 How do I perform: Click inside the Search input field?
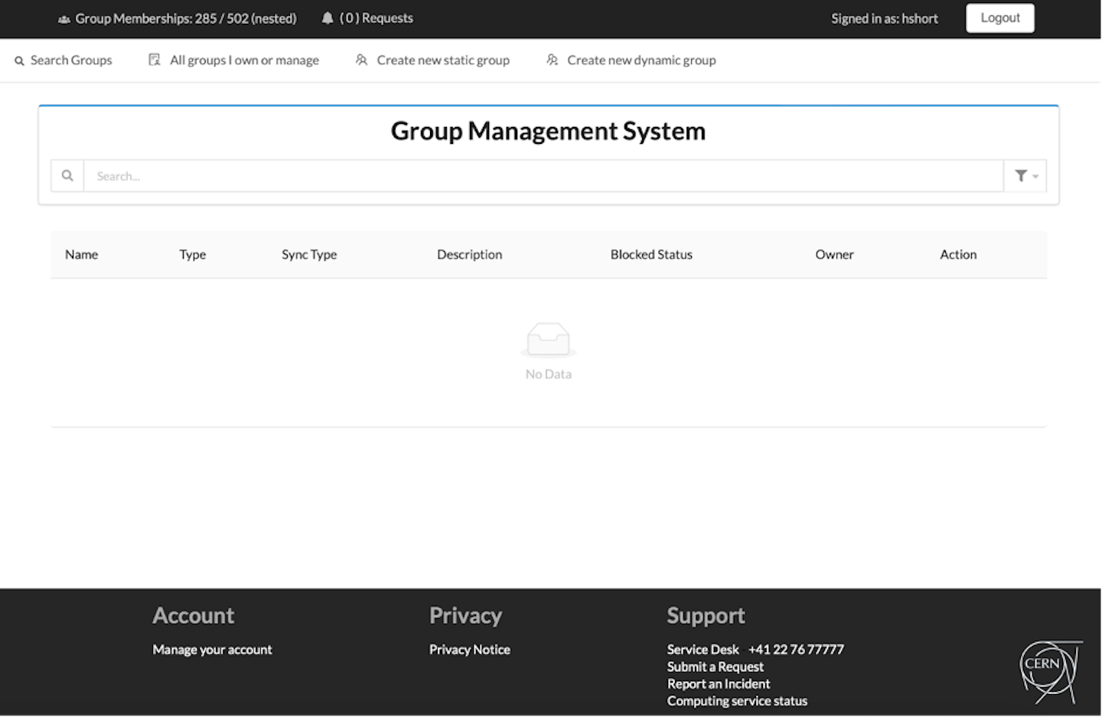click(x=536, y=175)
